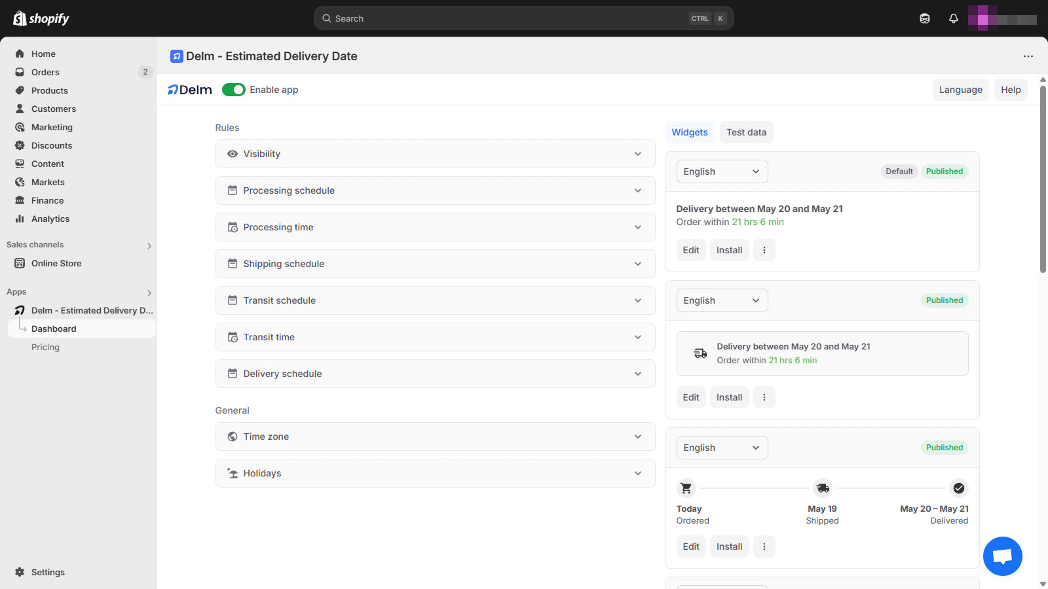Click the Orders inbox icon
This screenshot has width=1048, height=589.
pos(20,72)
